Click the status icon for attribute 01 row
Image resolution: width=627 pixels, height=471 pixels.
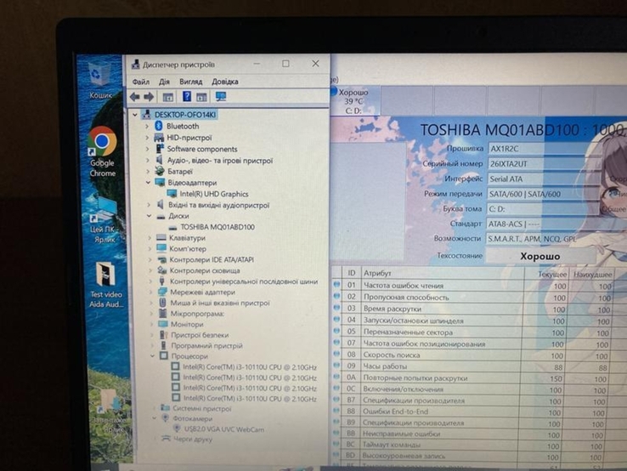(x=336, y=285)
